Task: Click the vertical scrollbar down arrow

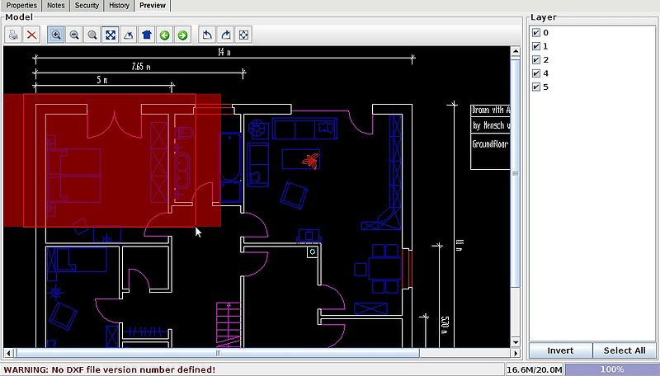Action: click(x=516, y=342)
